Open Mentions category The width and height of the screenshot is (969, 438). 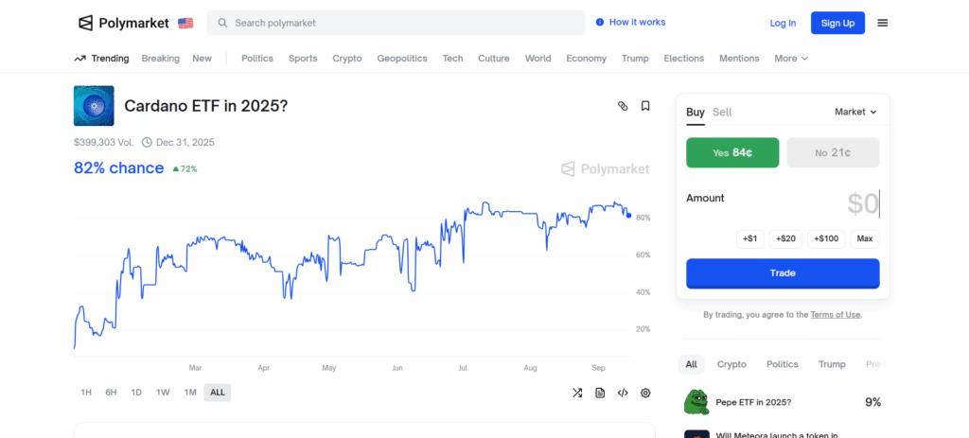coord(739,59)
